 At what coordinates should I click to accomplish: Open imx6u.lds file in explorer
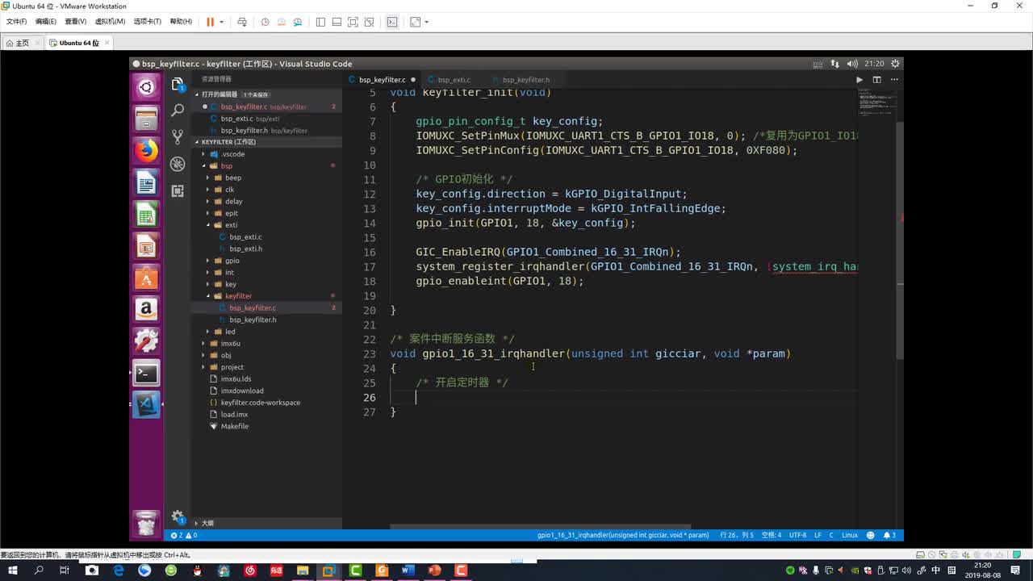(x=236, y=379)
